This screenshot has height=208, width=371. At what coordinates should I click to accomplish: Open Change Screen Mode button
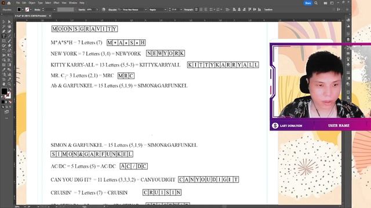[x=6, y=112]
